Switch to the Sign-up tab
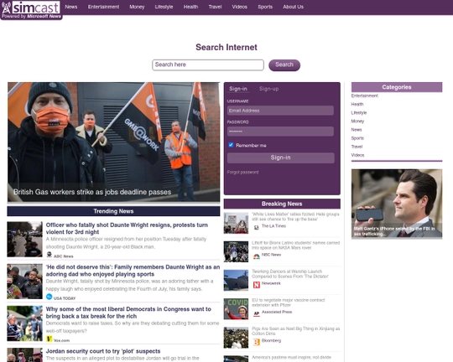Image resolution: width=453 pixels, height=362 pixels. pos(269,89)
